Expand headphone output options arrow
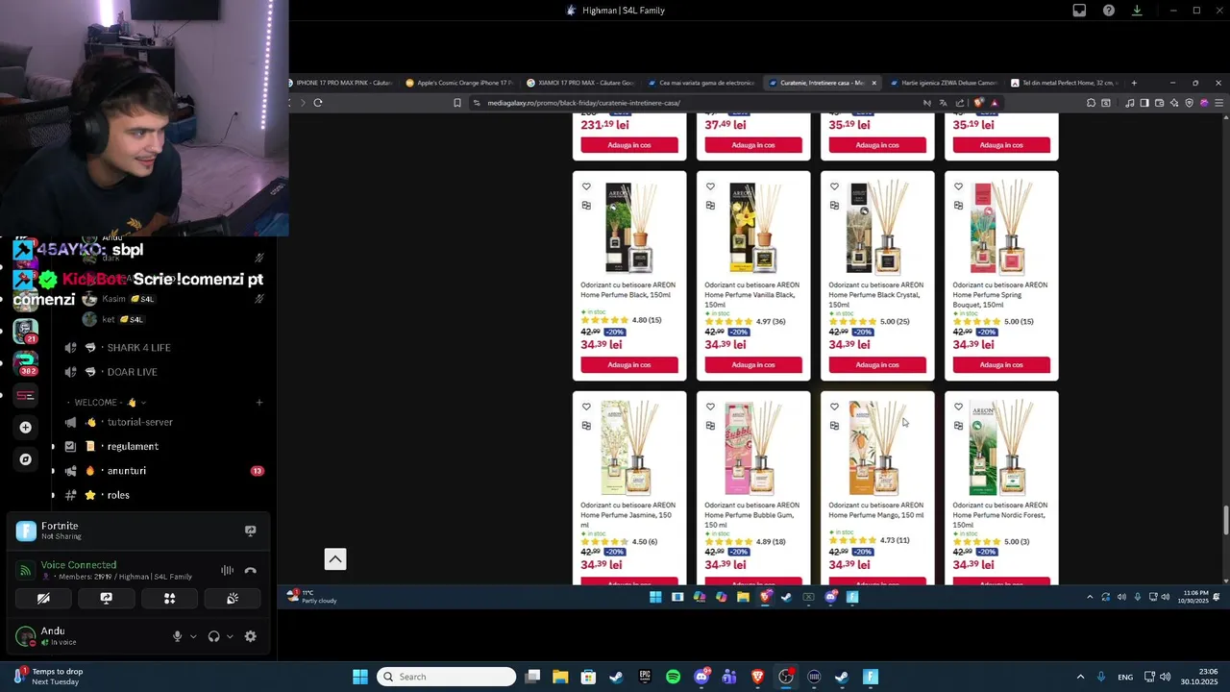The height and width of the screenshot is (692, 1230). [x=230, y=636]
